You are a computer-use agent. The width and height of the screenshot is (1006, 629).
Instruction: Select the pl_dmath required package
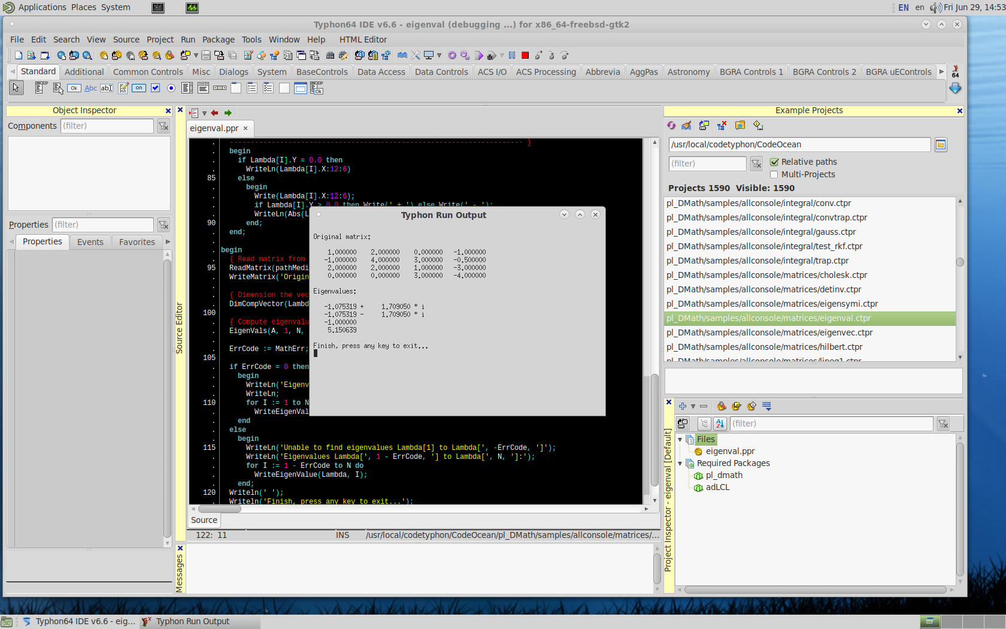tap(723, 475)
